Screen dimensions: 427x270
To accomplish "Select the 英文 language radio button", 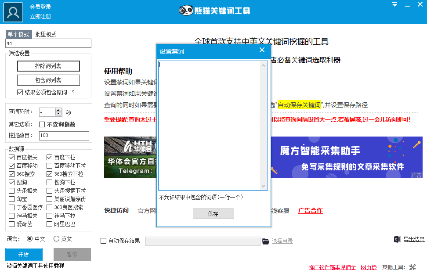I will click(56, 239).
